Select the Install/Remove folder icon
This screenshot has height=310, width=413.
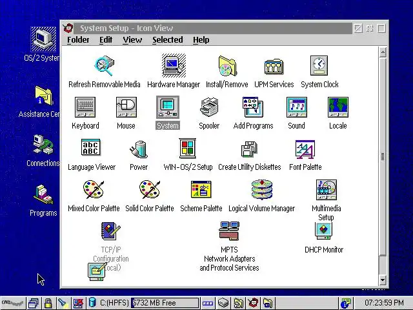pyautogui.click(x=227, y=66)
